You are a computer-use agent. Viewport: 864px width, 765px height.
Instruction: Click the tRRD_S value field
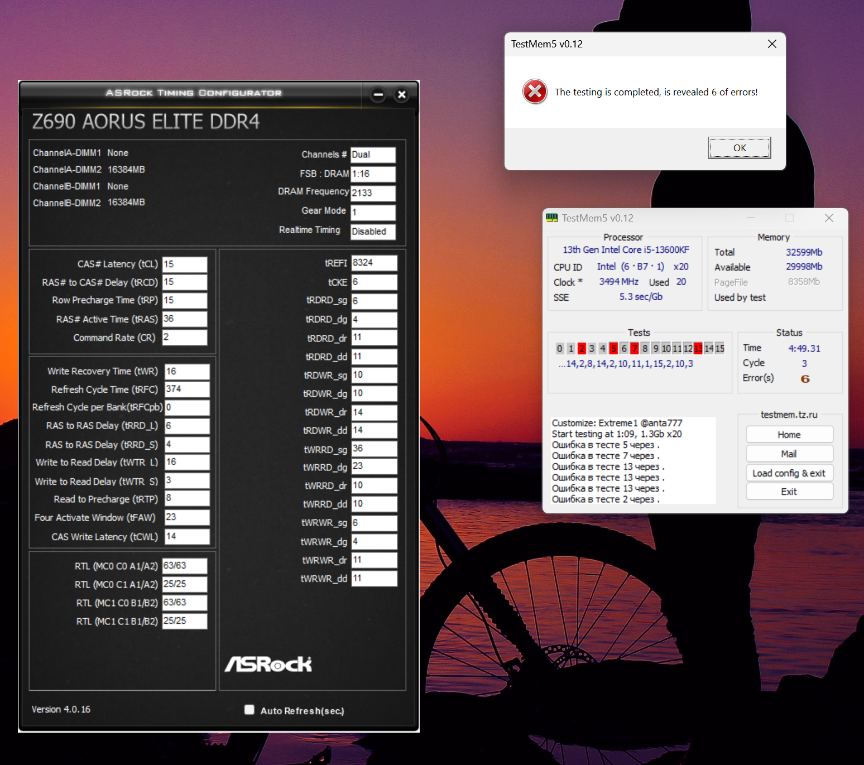click(187, 445)
